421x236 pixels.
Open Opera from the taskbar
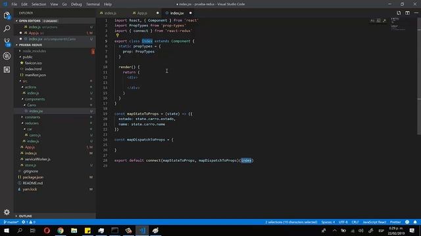click(x=47, y=230)
